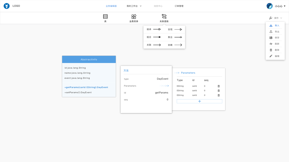
Task: Delete the second EString parameter row
Action: [x=219, y=90]
